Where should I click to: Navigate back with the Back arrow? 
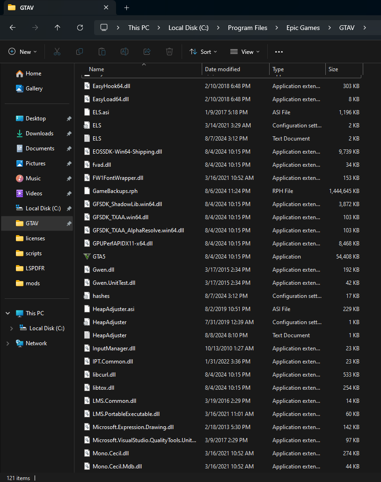[x=13, y=28]
